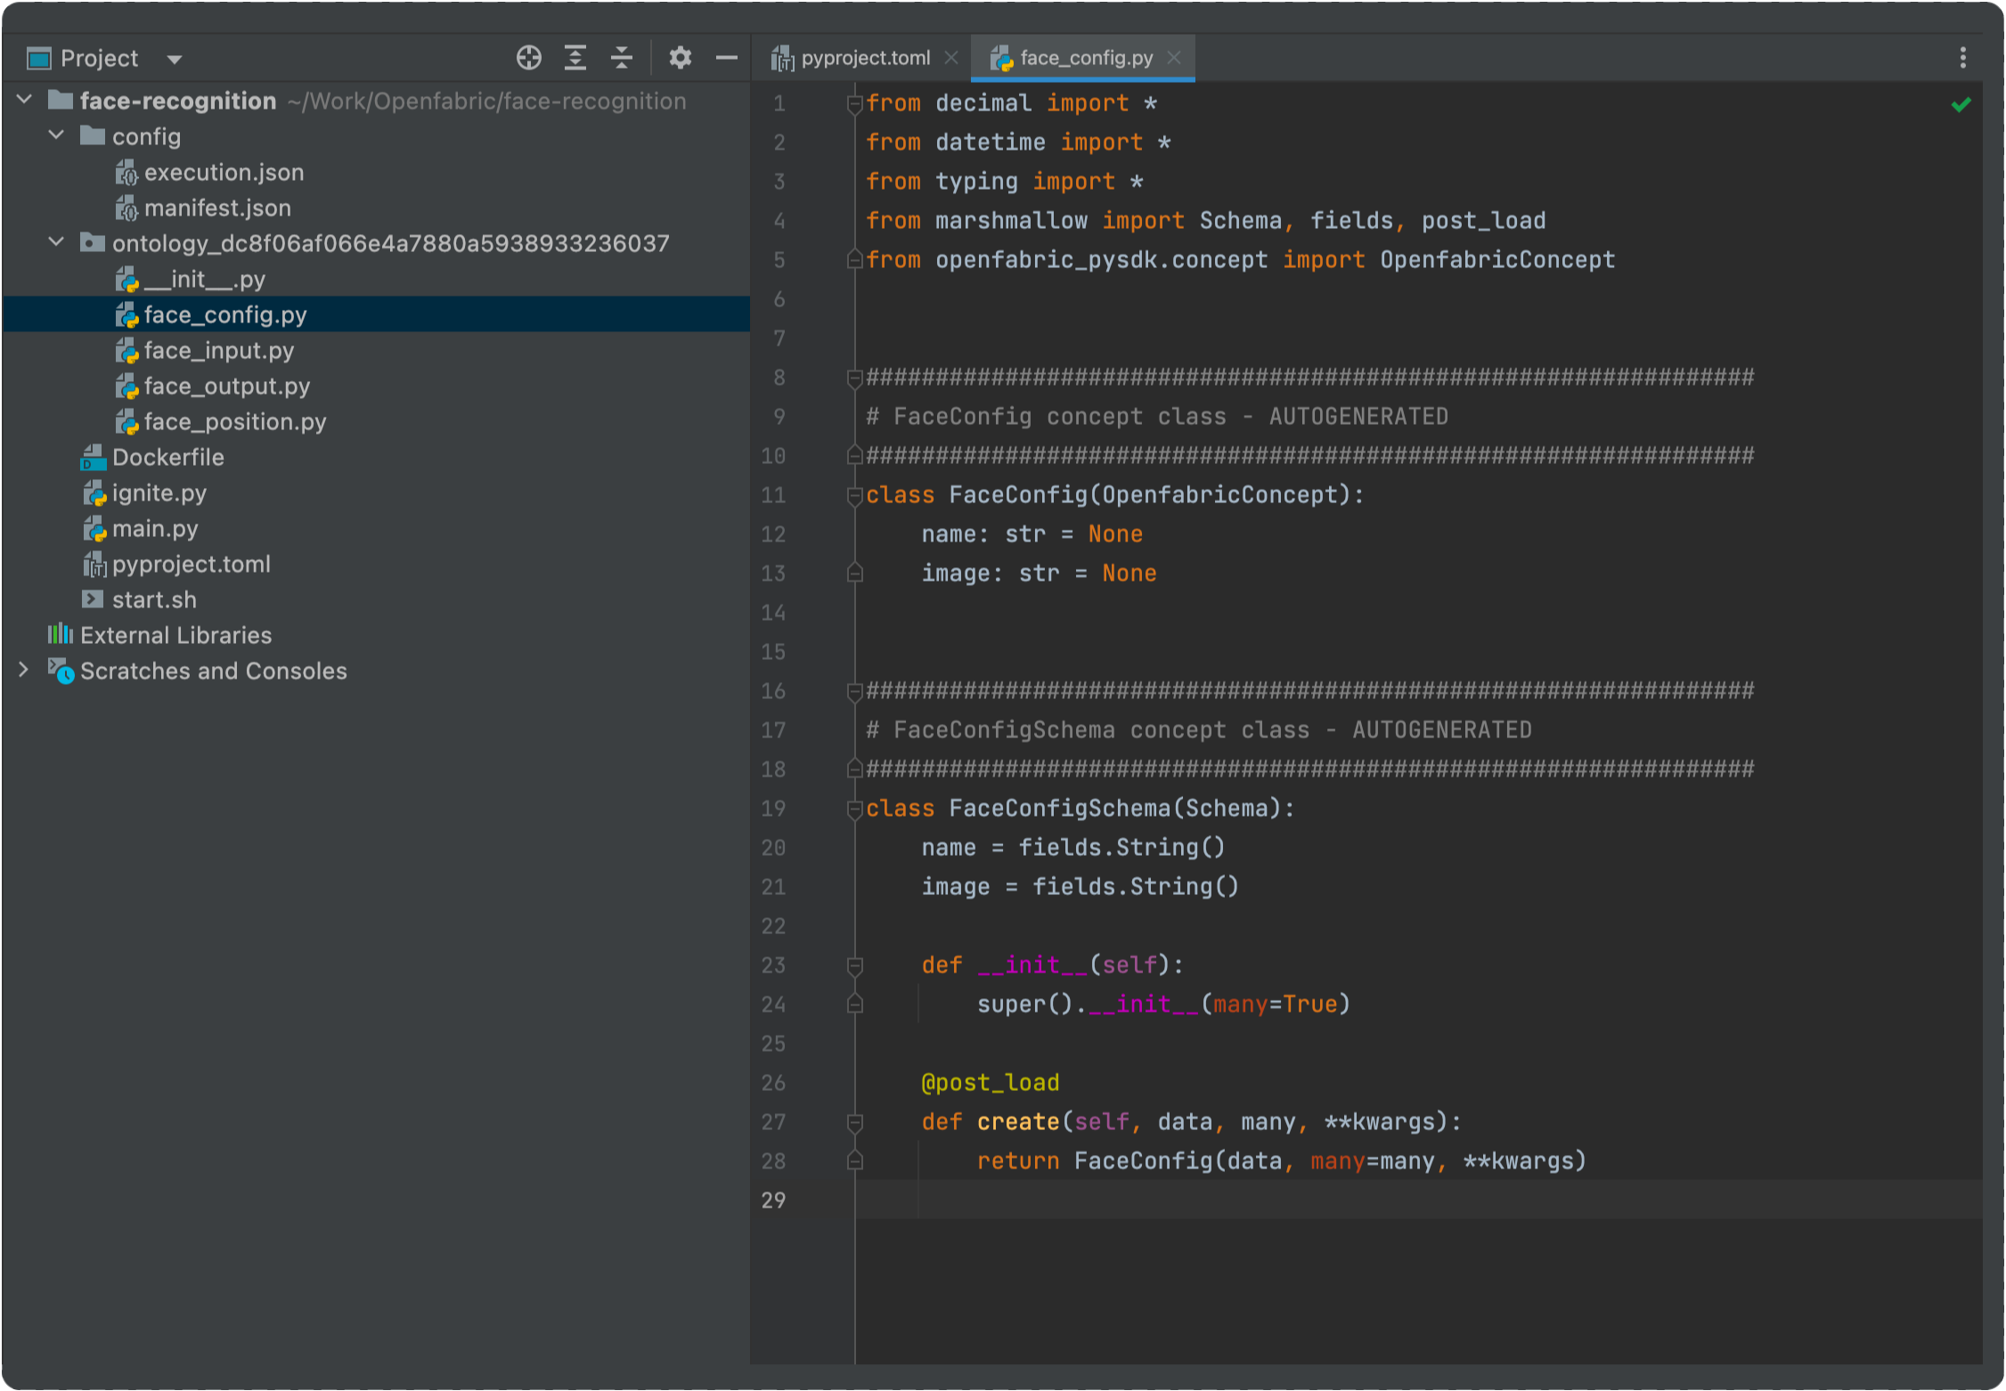
Task: Click the green inspection checkmark in editor
Action: pos(1961,105)
